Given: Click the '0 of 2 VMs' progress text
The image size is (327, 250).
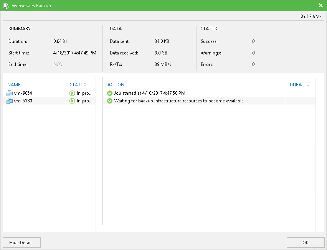Looking at the screenshot, I should 311,16.
